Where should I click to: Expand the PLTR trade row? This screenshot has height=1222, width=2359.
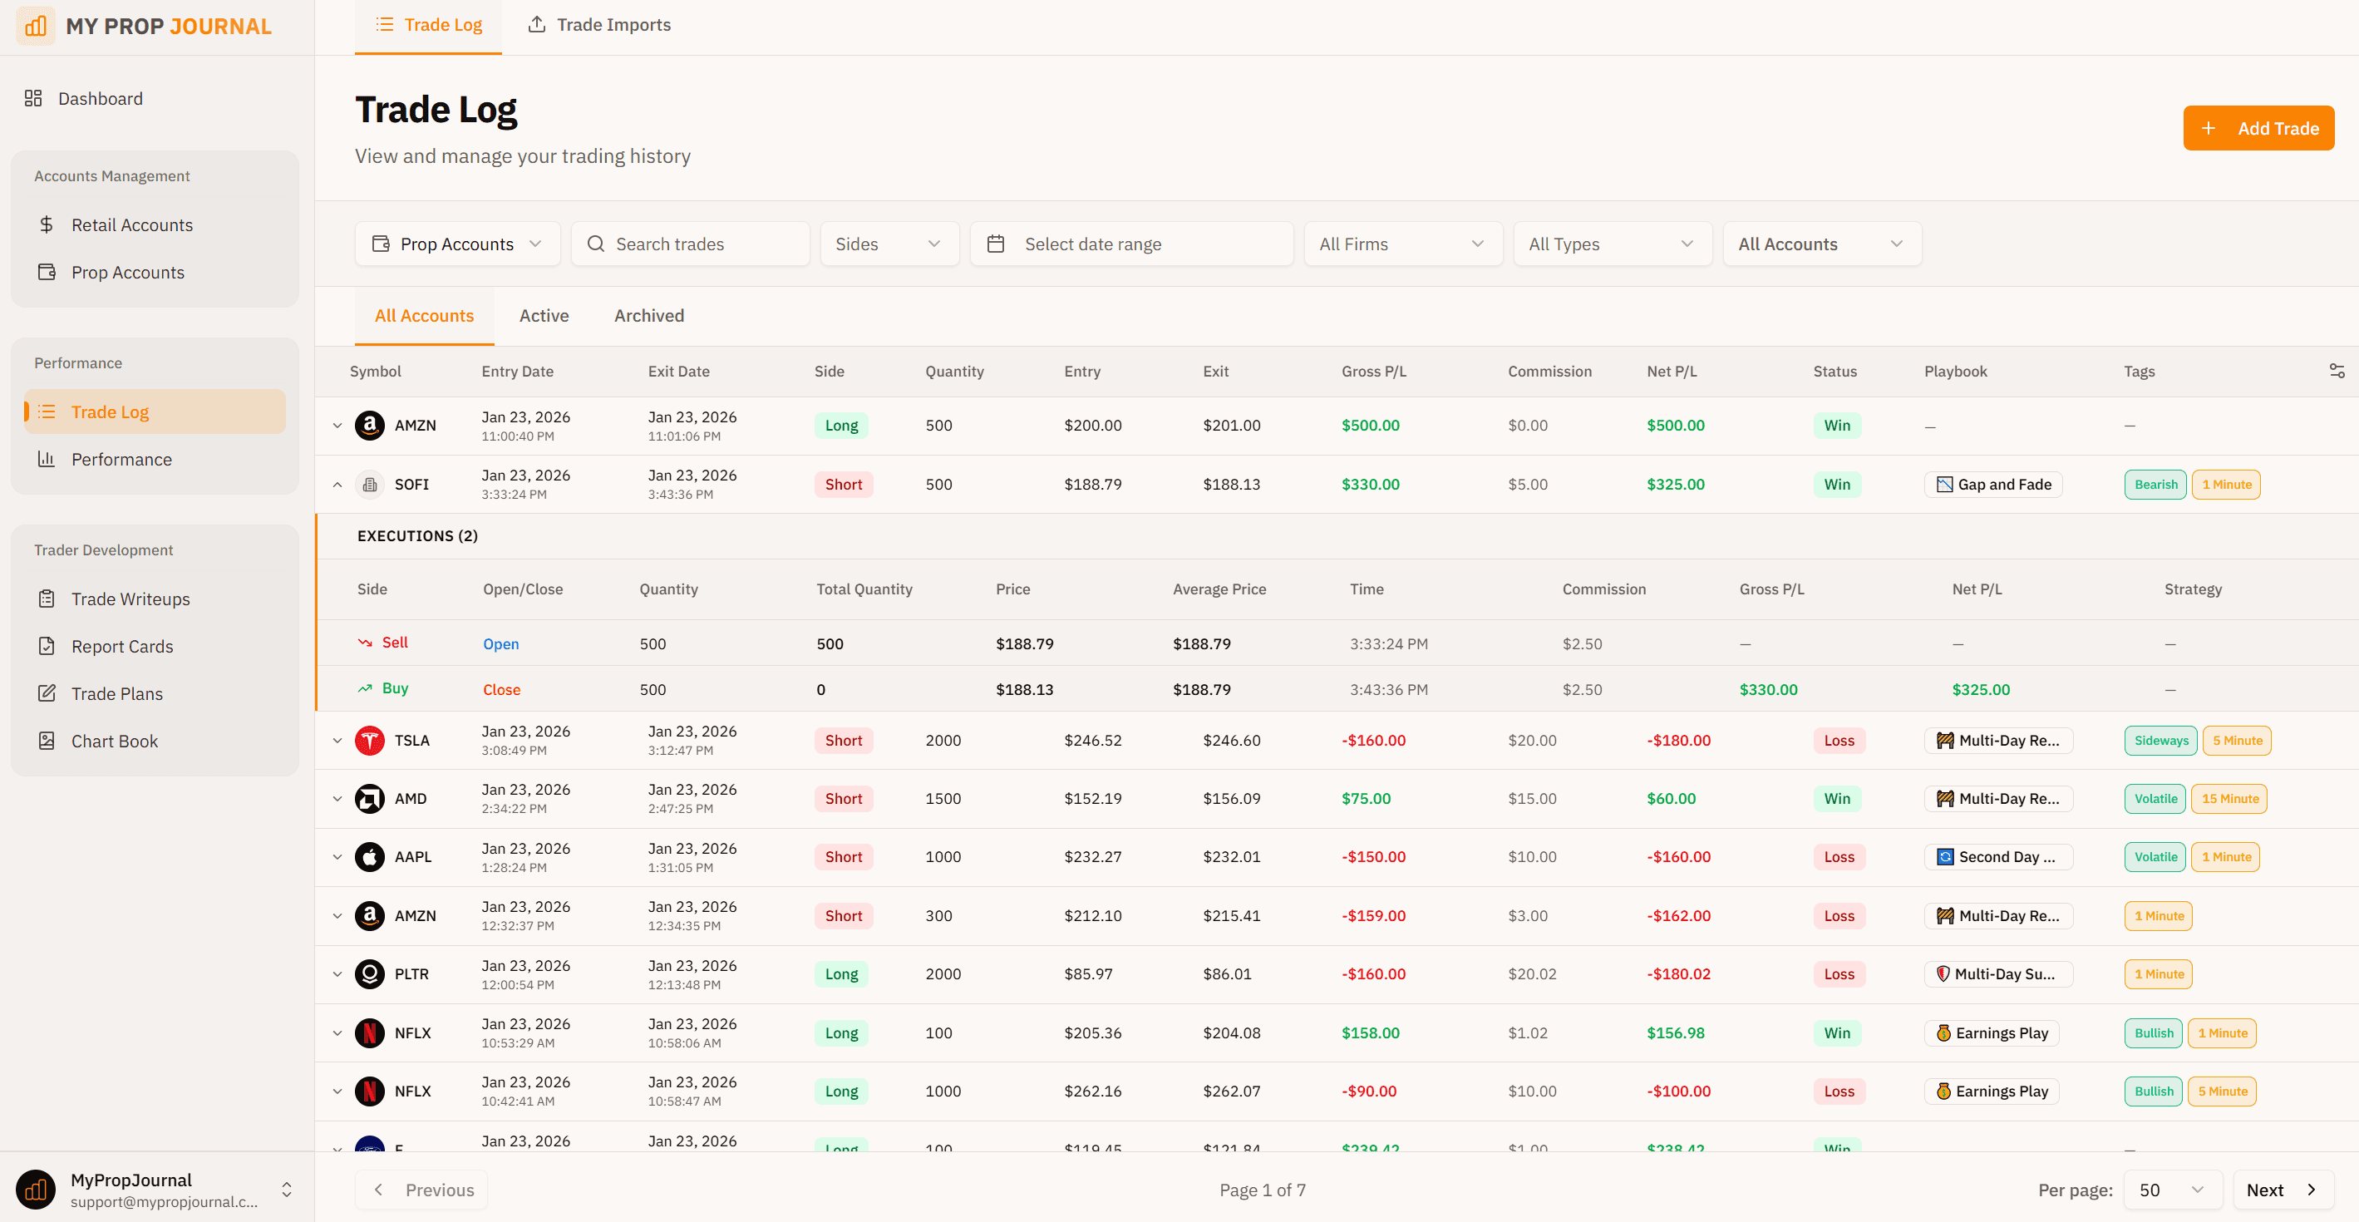pyautogui.click(x=337, y=973)
